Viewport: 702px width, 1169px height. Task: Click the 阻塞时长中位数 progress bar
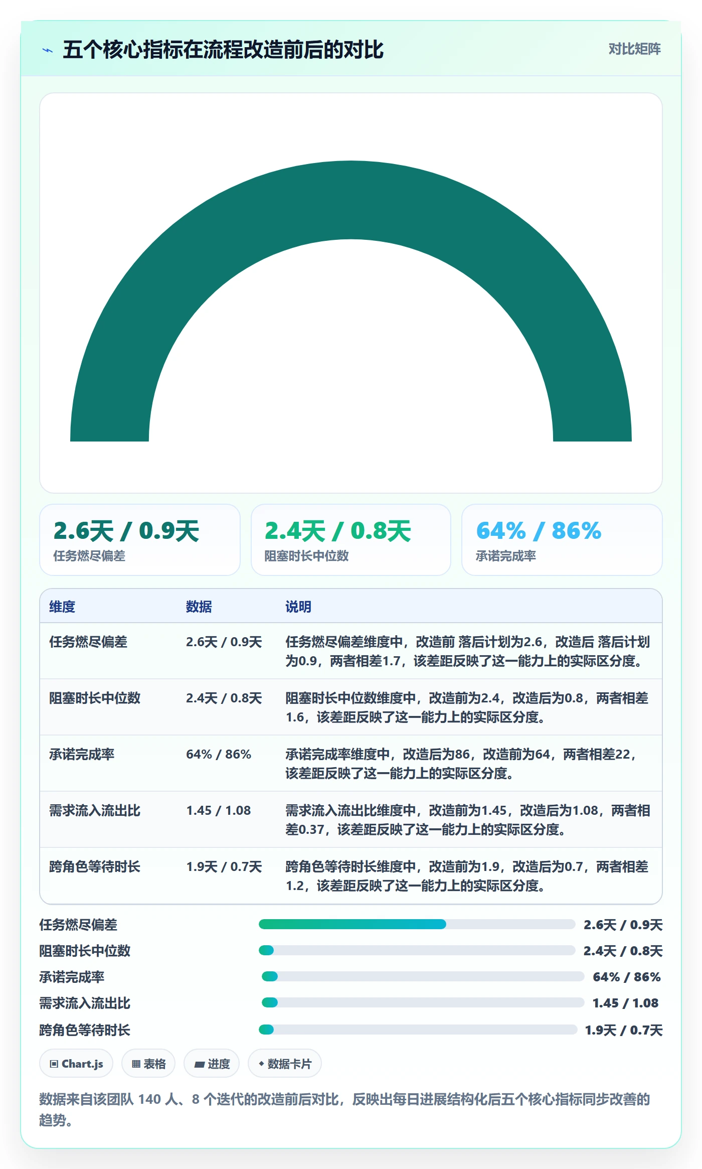[417, 950]
